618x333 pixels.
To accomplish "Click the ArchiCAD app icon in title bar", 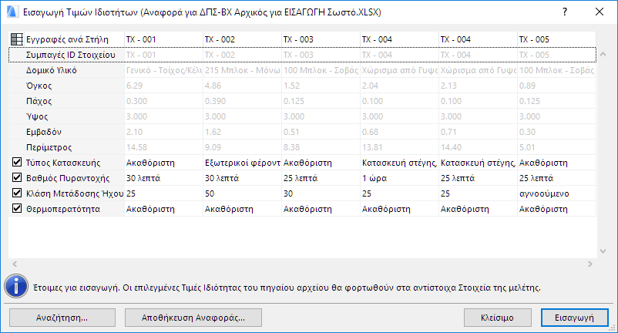I will click(12, 12).
